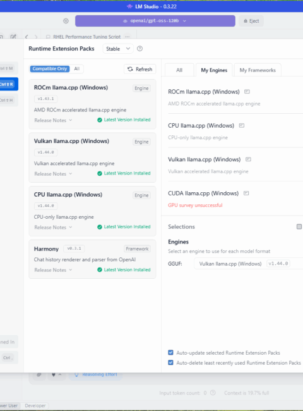Open the settings gear beside the model selector

[x=66, y=21]
